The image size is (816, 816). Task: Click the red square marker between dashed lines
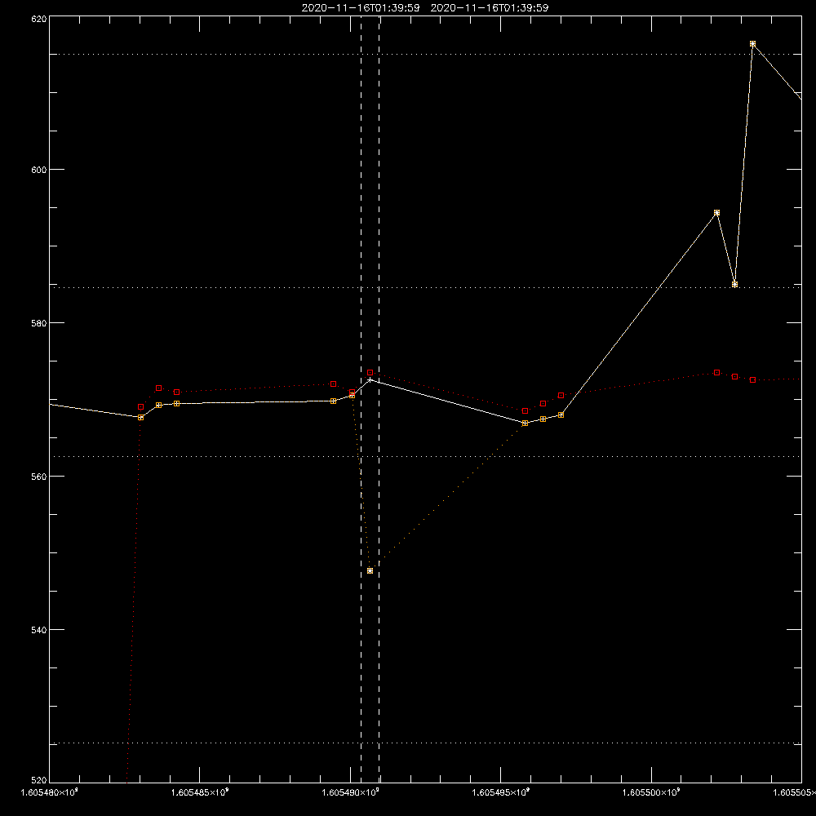click(370, 373)
